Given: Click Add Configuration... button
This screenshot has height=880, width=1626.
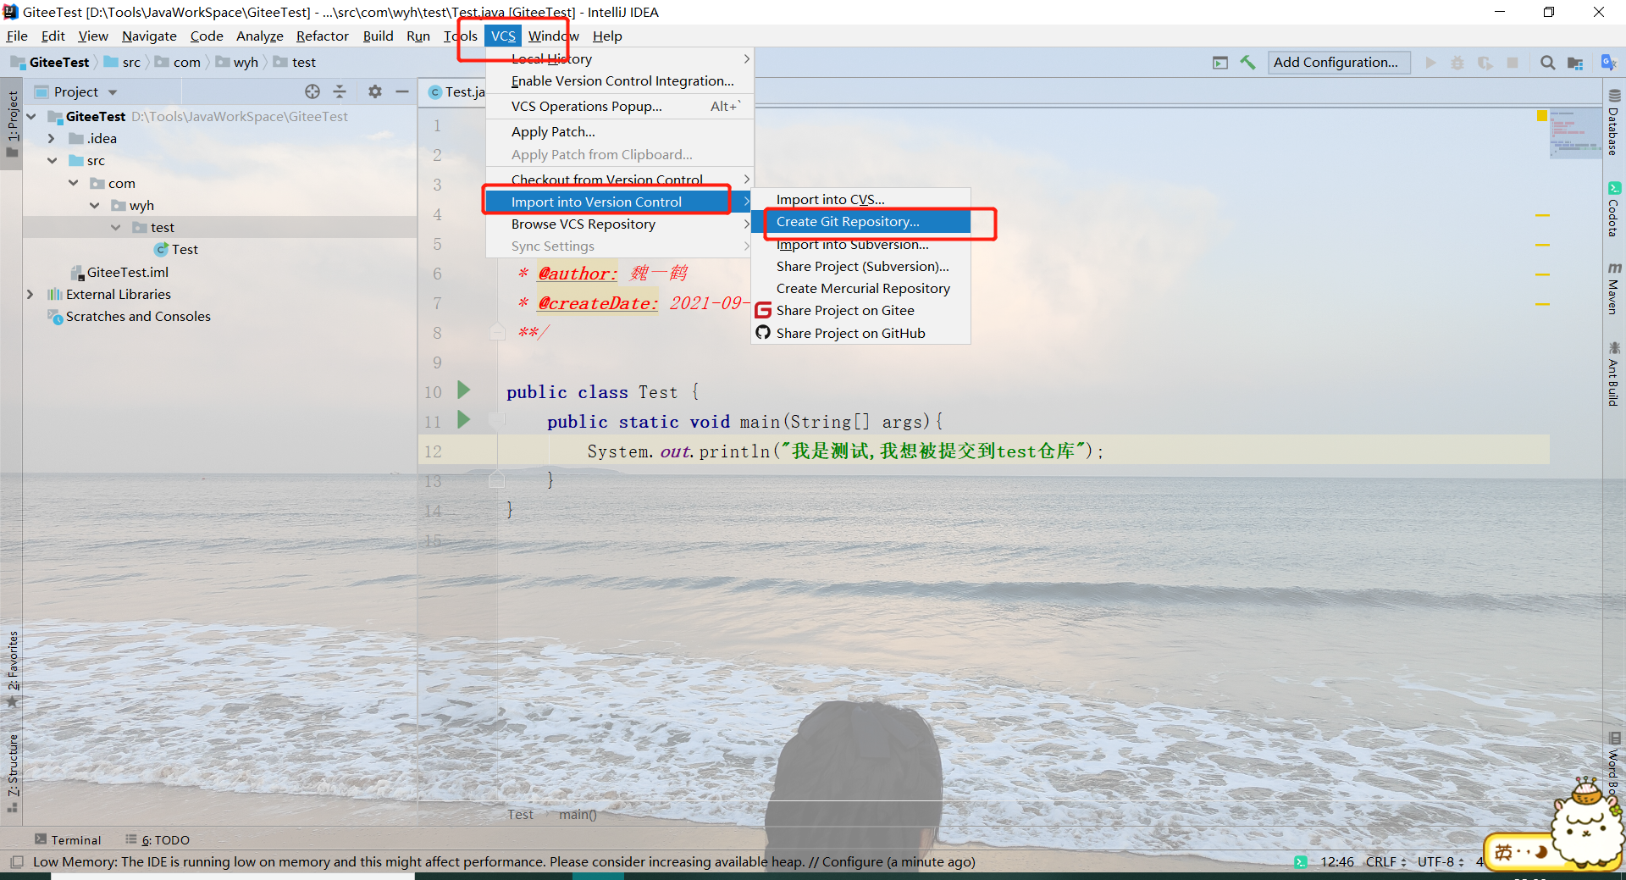Looking at the screenshot, I should [x=1338, y=63].
